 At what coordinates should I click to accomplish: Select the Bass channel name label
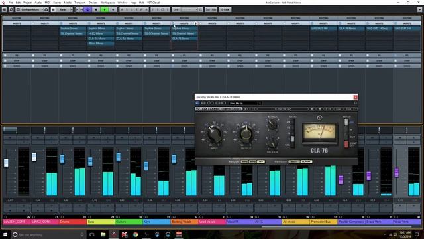click(x=101, y=222)
